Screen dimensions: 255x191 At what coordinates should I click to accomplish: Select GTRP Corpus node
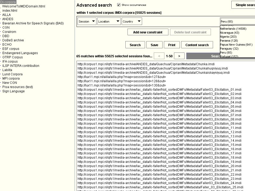click(x=12, y=57)
